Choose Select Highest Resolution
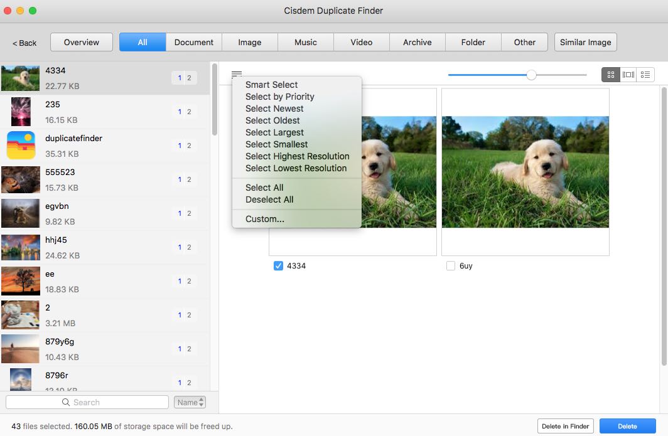The width and height of the screenshot is (668, 436). (297, 156)
